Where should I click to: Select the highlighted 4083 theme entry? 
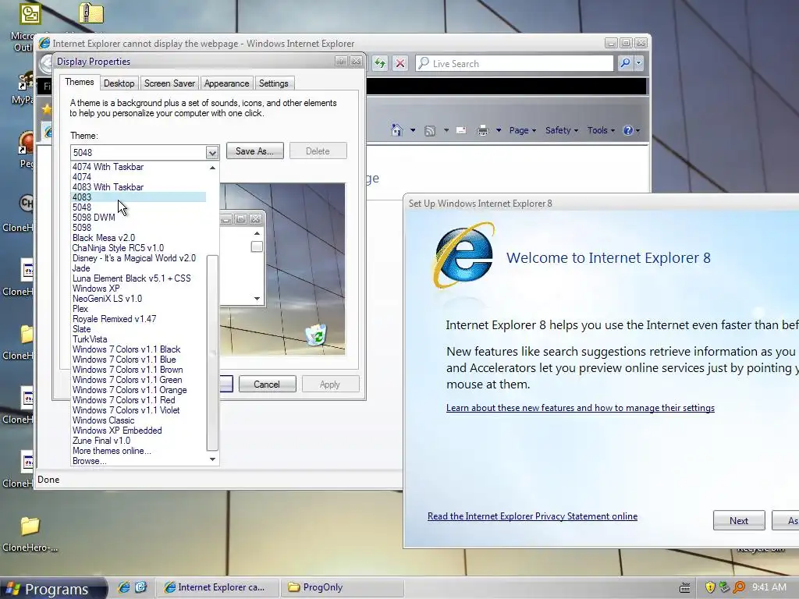point(139,197)
